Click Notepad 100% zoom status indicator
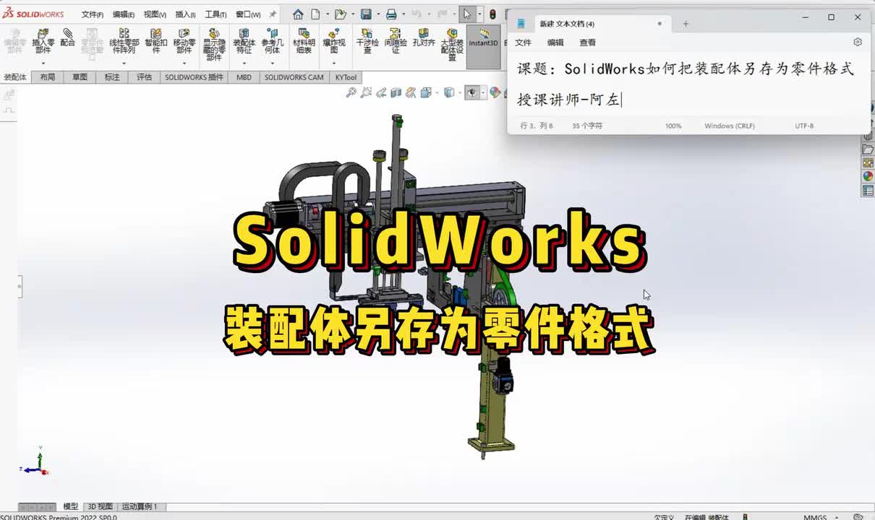 (673, 126)
